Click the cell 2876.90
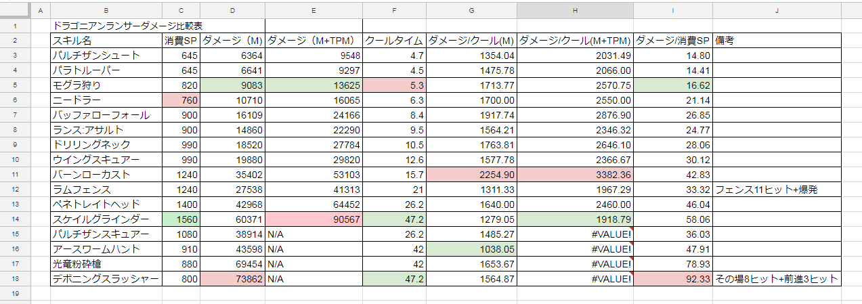Screen dimensions: 862x304 point(575,115)
